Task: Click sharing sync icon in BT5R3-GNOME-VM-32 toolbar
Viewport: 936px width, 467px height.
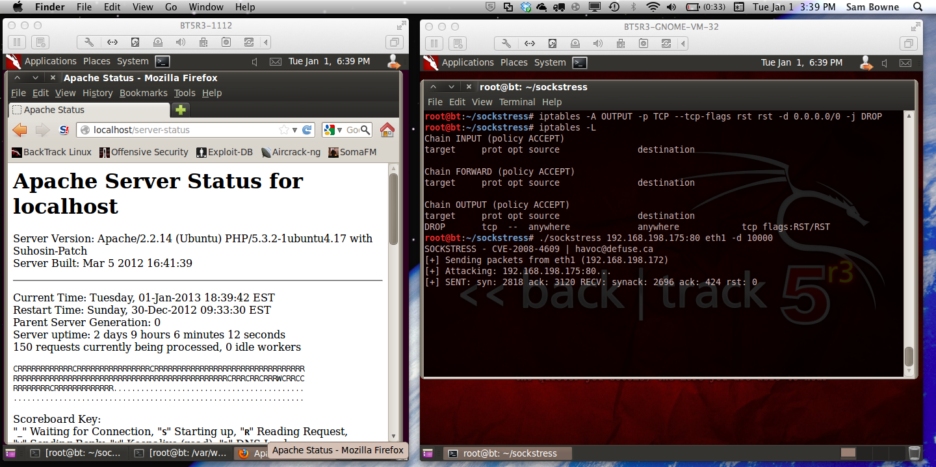Action: pyautogui.click(x=666, y=44)
